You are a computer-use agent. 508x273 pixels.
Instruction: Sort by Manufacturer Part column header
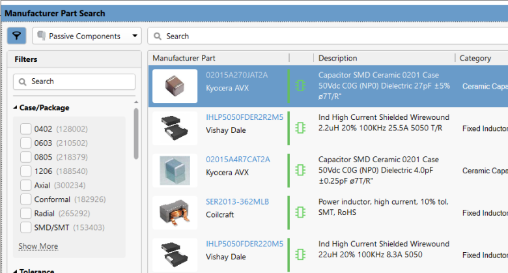coord(184,58)
